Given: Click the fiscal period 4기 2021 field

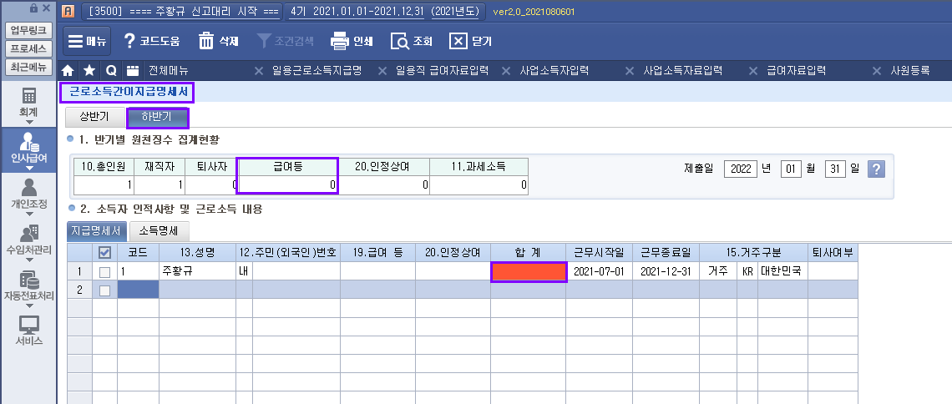Looking at the screenshot, I should [385, 12].
